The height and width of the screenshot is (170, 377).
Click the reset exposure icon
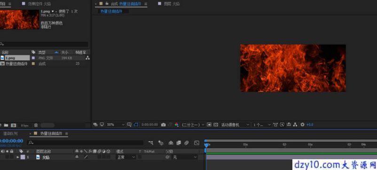point(302,125)
